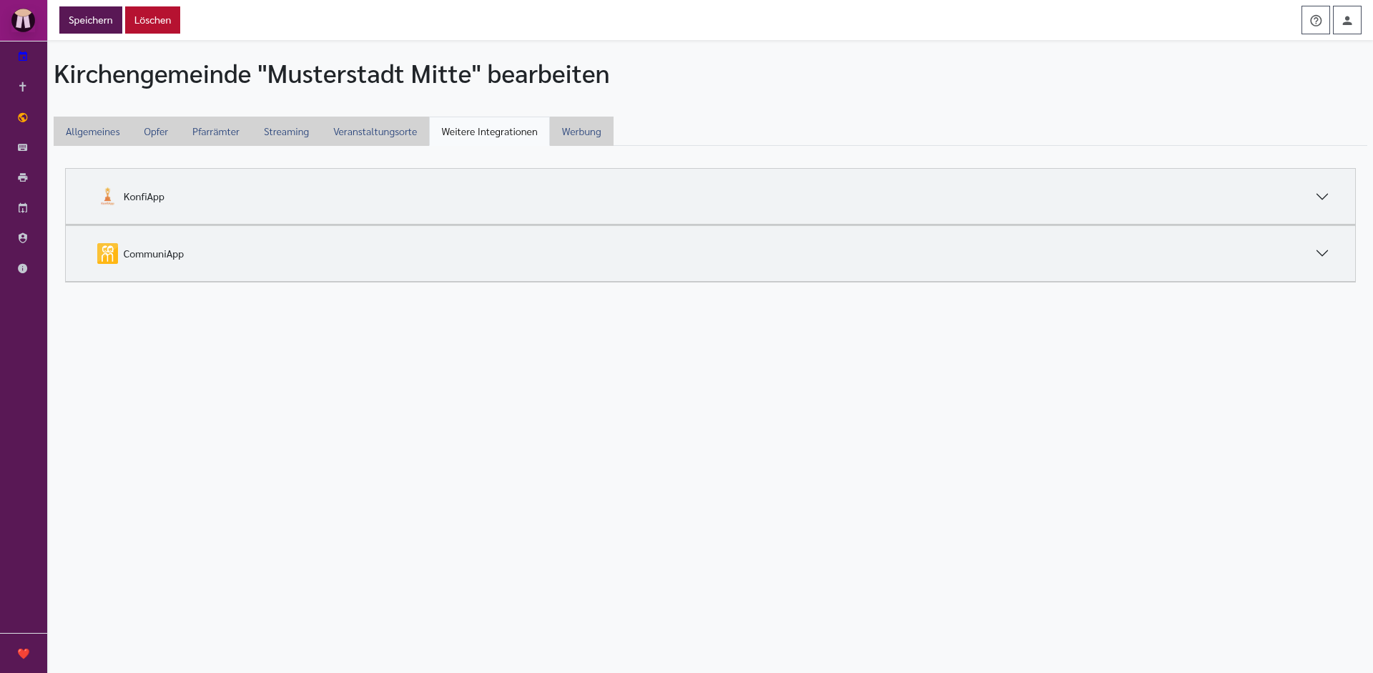
Task: Open the info icon in sidebar
Action: [x=23, y=269]
